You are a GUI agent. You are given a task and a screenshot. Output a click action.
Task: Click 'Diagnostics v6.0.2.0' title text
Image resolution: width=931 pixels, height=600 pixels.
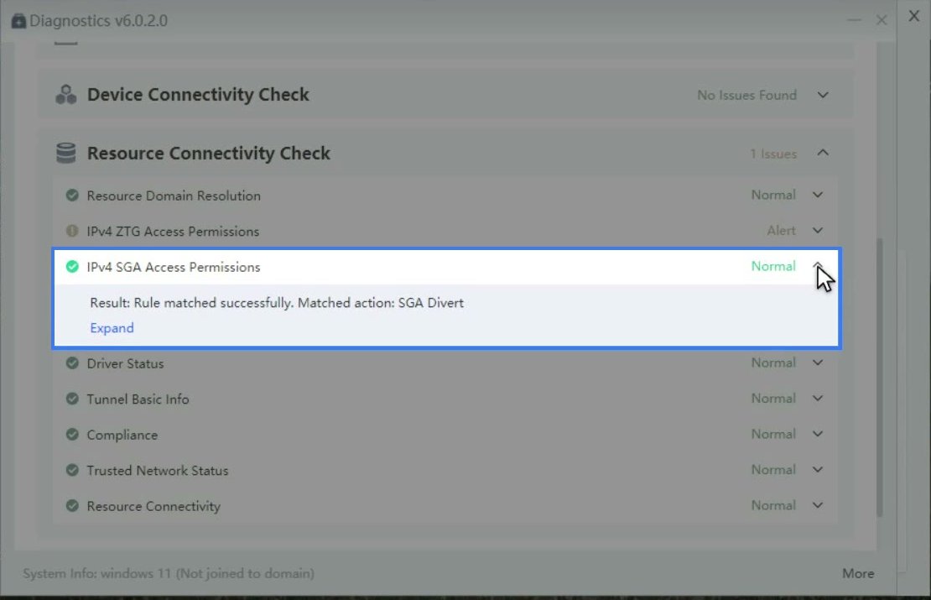coord(99,21)
